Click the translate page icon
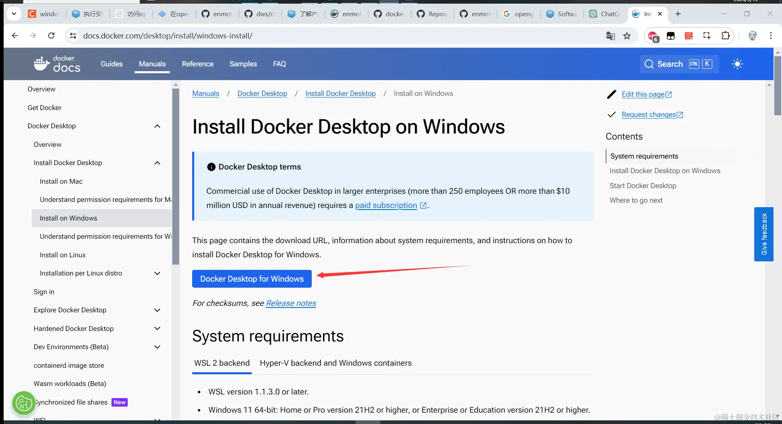 (611, 36)
